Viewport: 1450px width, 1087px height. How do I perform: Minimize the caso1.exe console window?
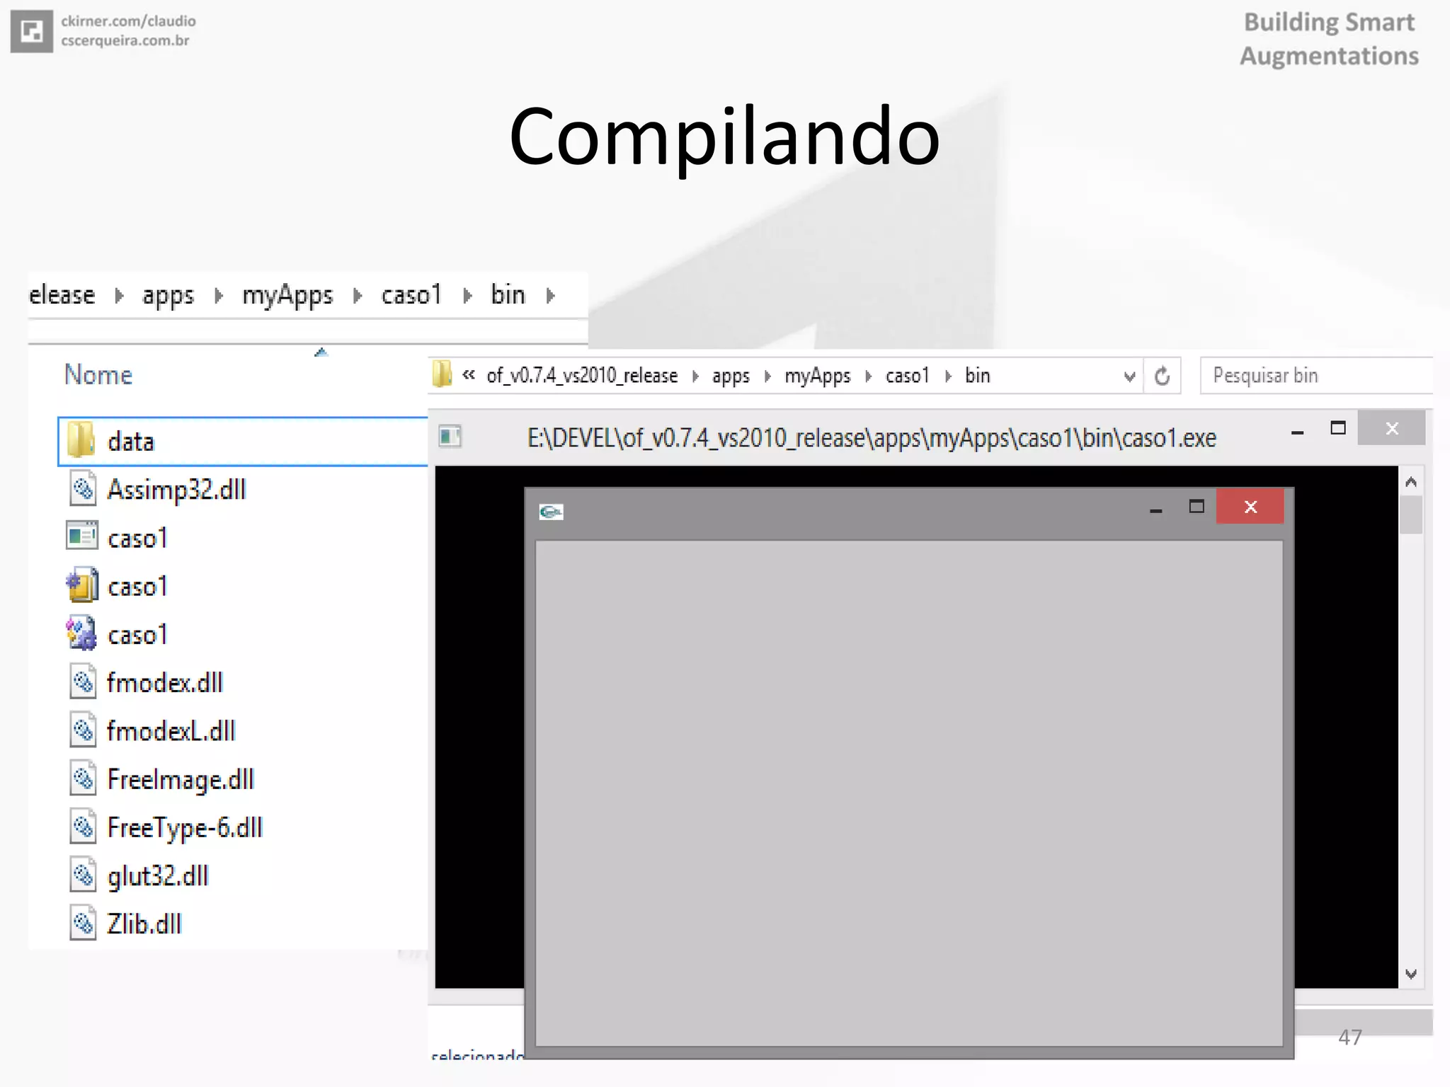(1297, 432)
